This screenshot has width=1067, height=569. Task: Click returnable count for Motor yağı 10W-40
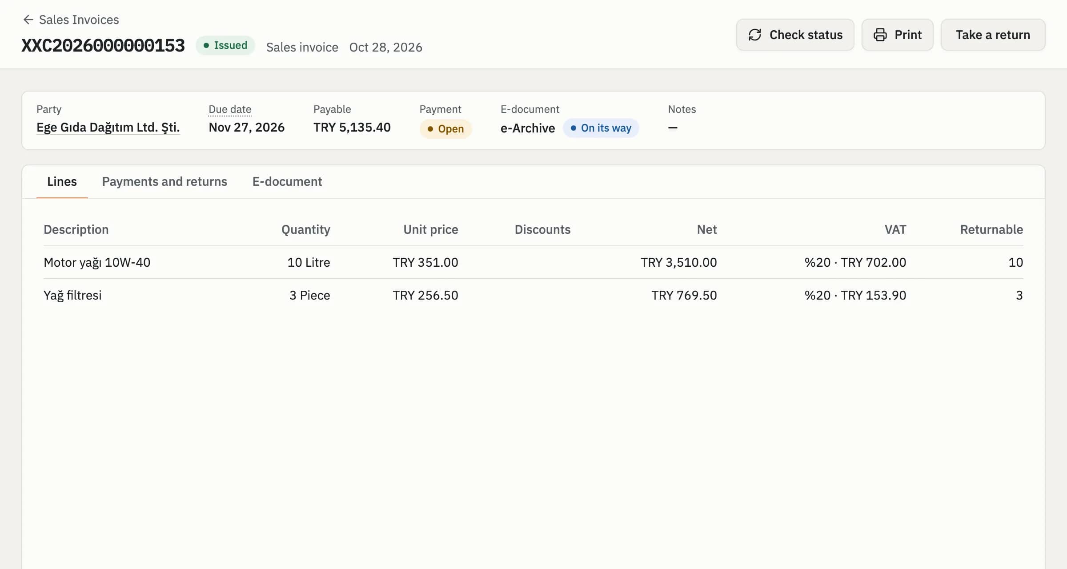tap(1015, 262)
